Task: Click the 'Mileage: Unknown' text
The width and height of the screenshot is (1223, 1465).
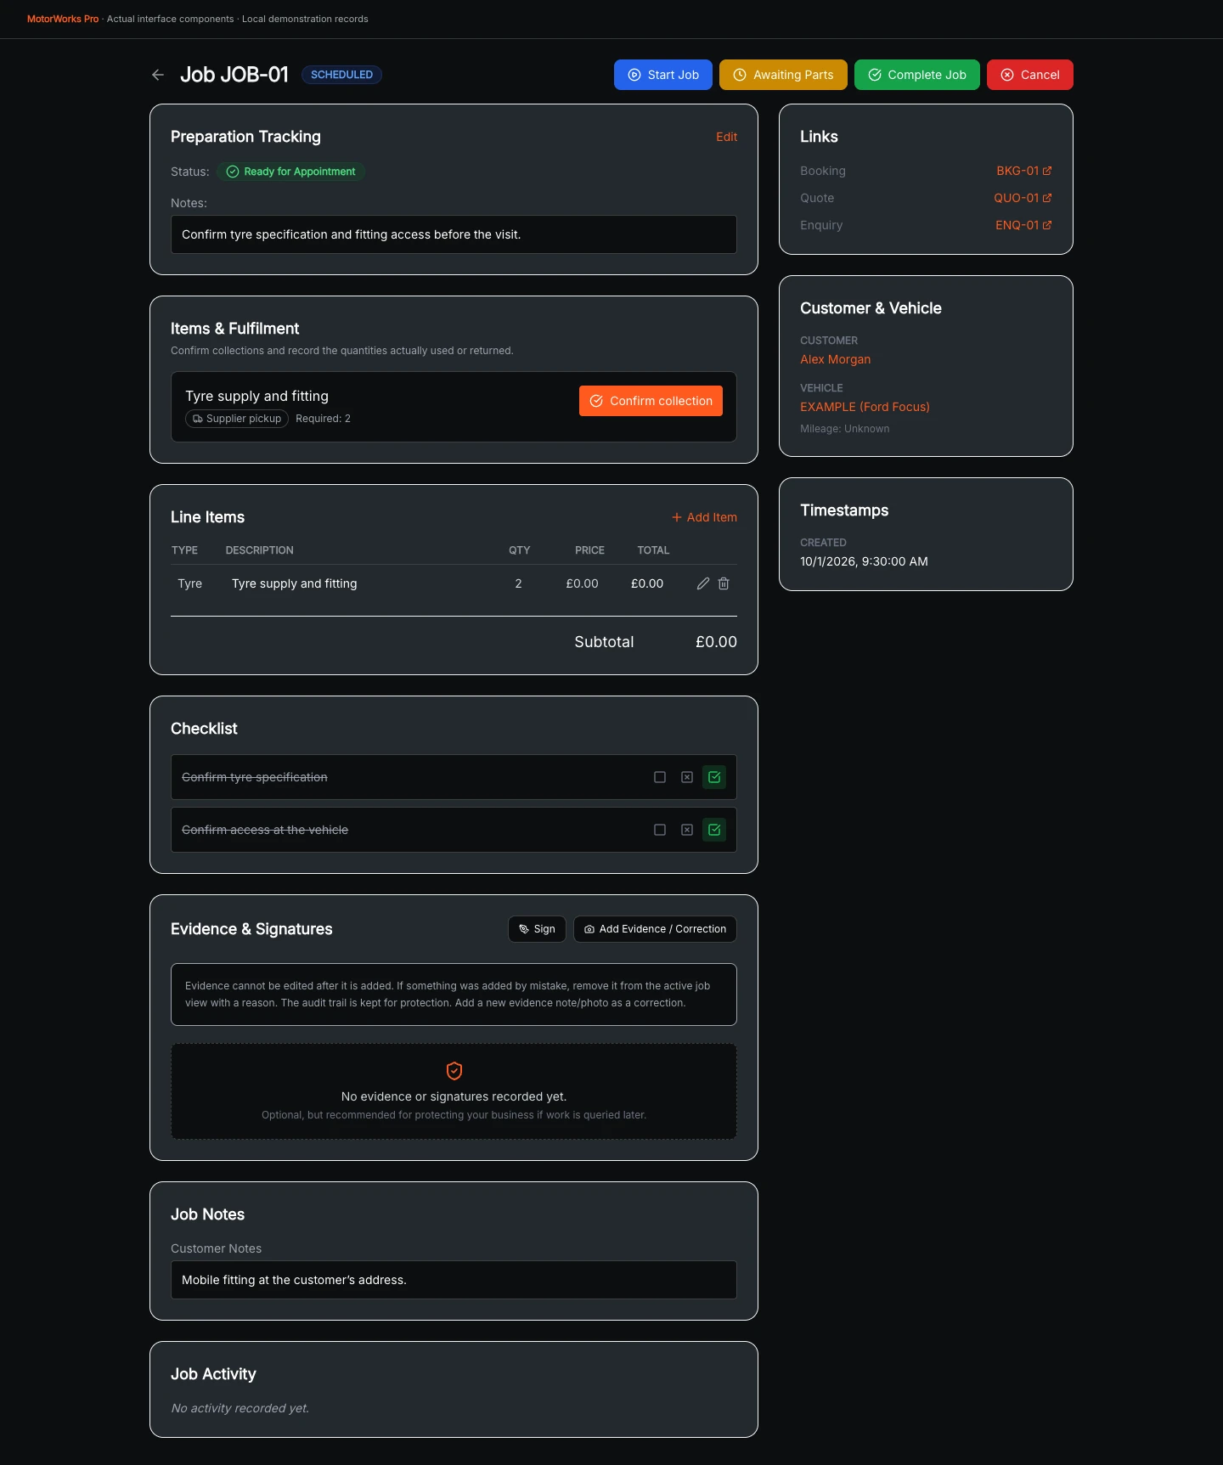Action: pos(845,429)
